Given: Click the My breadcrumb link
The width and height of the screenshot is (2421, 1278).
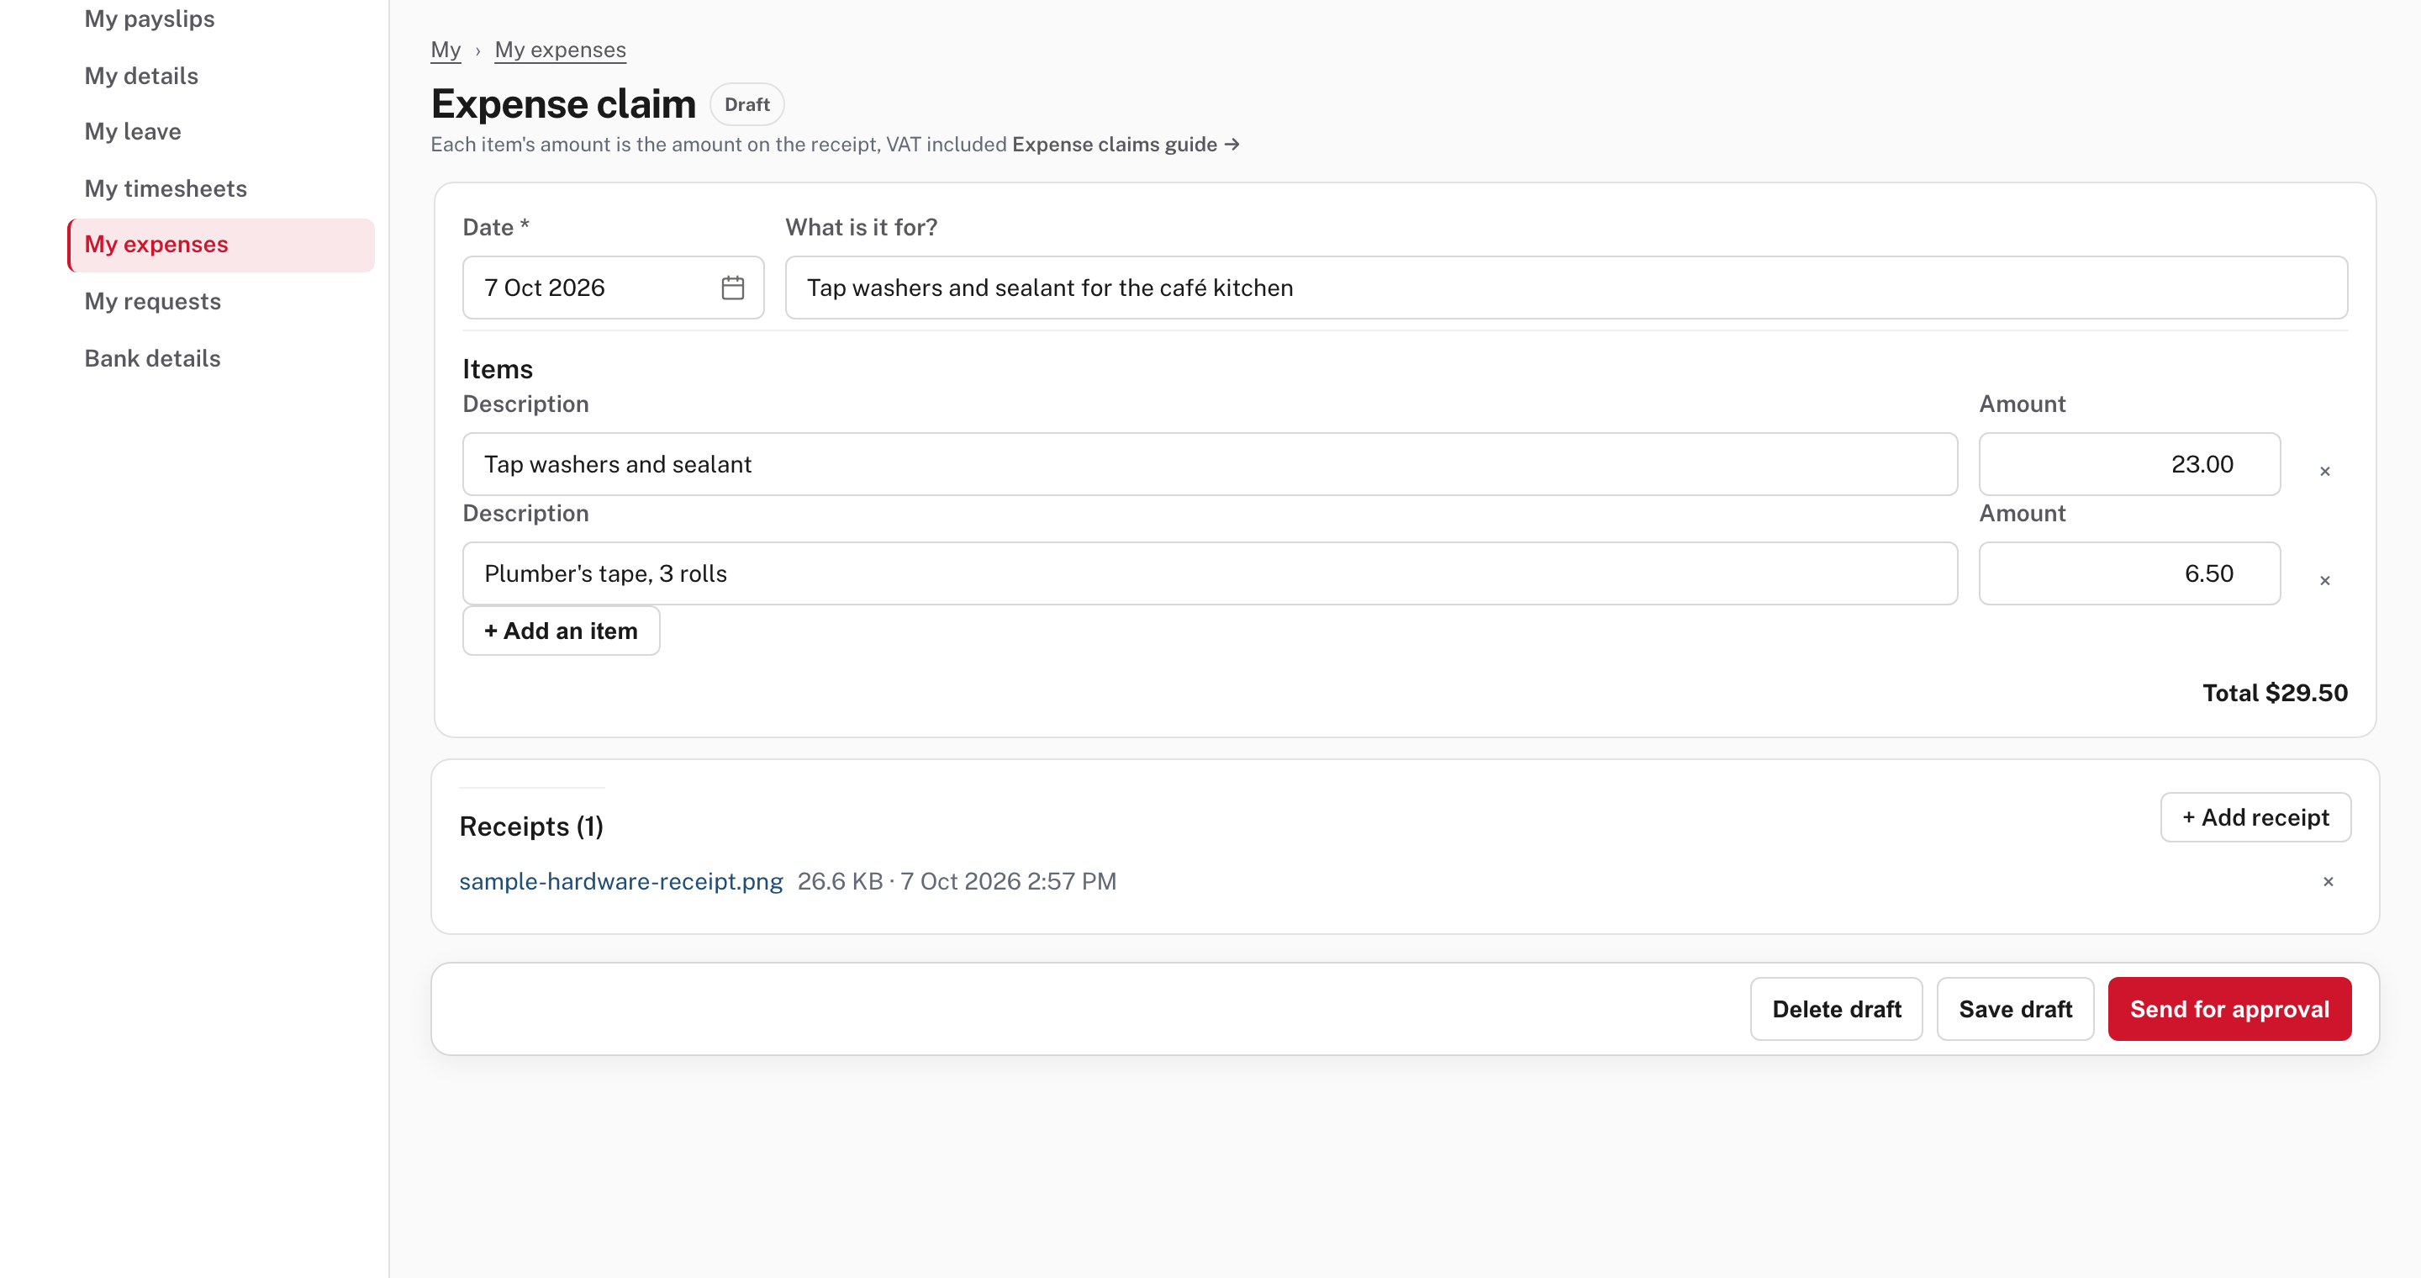Looking at the screenshot, I should [x=446, y=50].
